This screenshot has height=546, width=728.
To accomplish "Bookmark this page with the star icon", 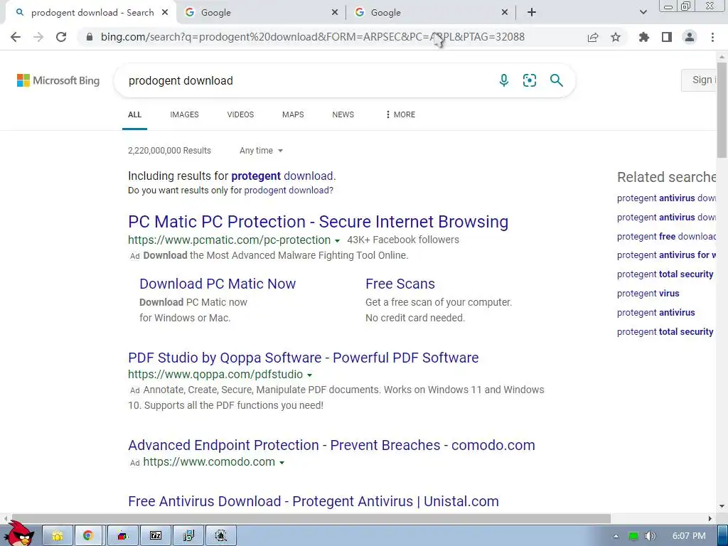I will (616, 37).
